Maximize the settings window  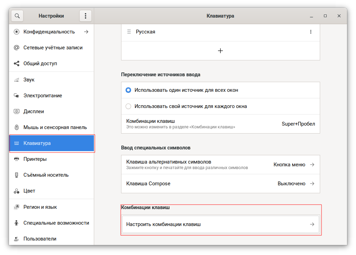pos(325,16)
